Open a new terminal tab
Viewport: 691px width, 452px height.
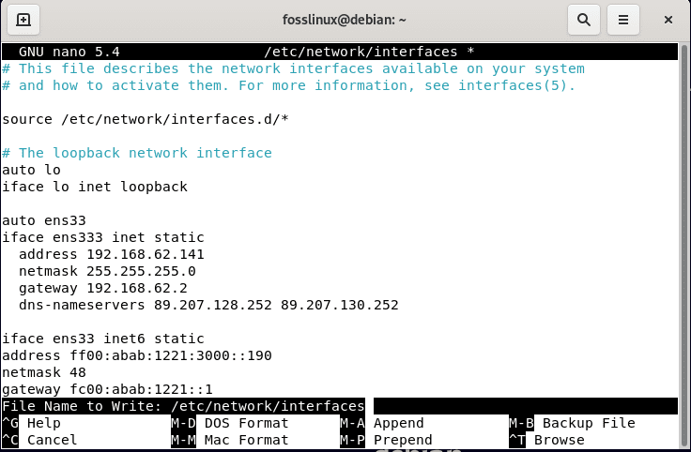(x=23, y=19)
